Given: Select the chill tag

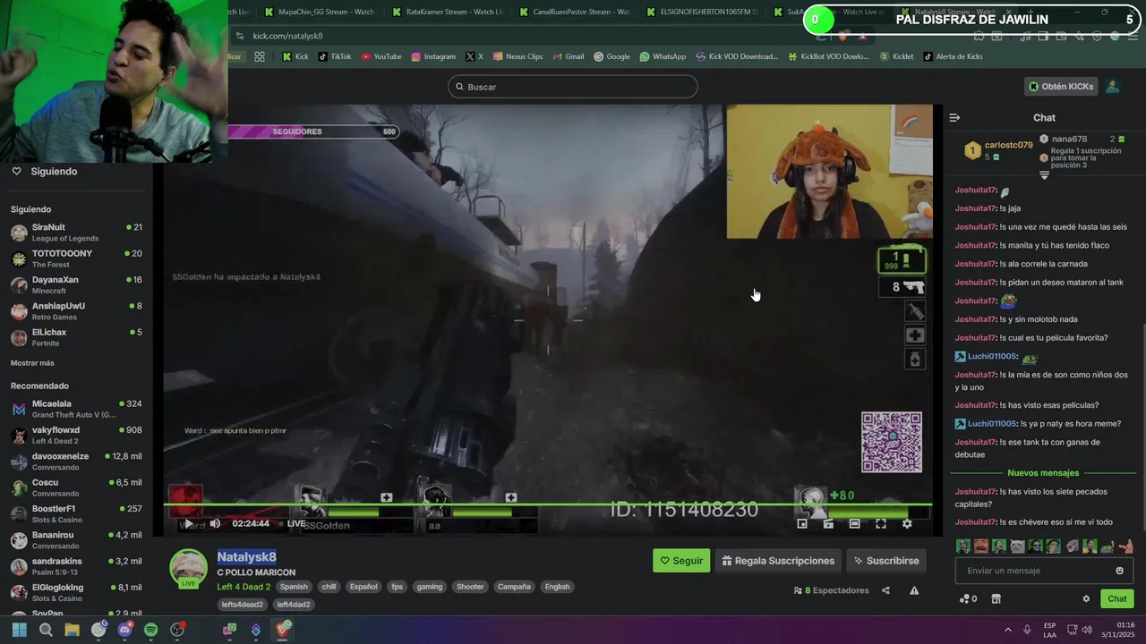Looking at the screenshot, I should pyautogui.click(x=329, y=587).
